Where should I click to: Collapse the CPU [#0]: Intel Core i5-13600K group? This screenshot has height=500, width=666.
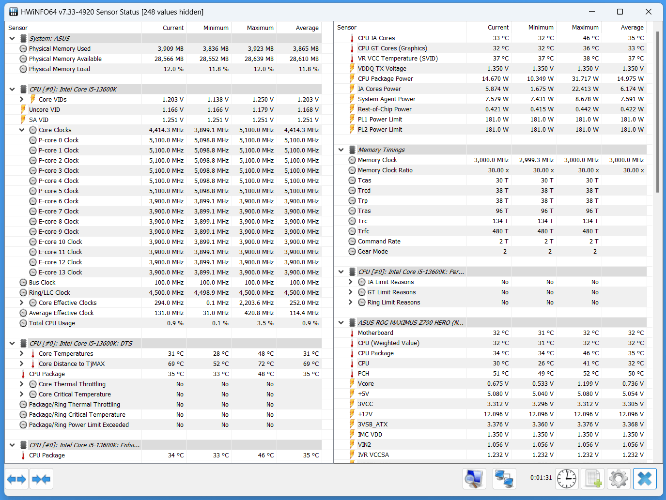[x=12, y=89]
